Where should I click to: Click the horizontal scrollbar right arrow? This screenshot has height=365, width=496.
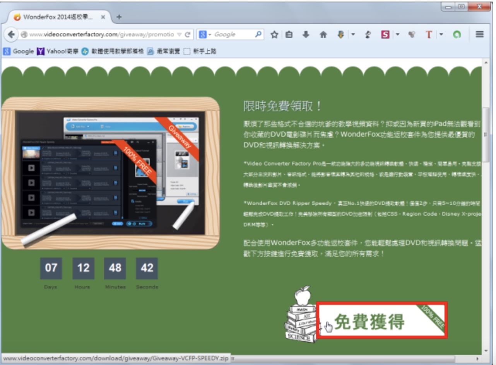coord(478,359)
